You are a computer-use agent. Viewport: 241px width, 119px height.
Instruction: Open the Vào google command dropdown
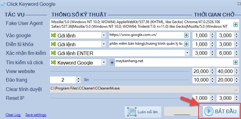coord(104,36)
